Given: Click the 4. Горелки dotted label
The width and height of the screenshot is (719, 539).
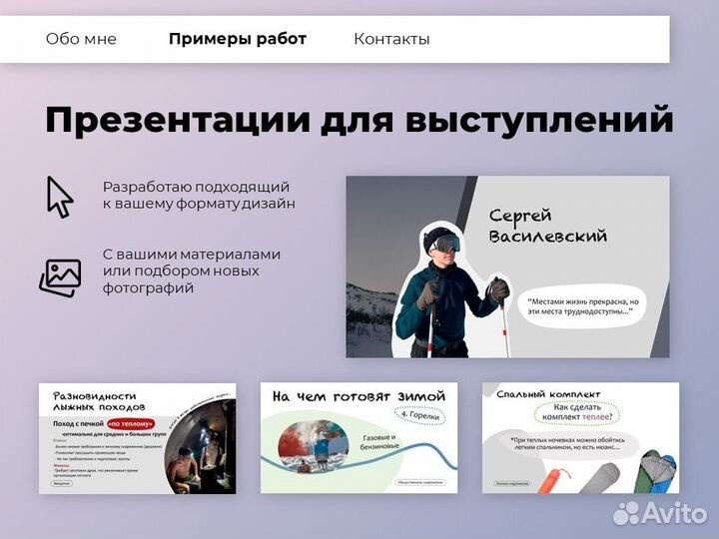Looking at the screenshot, I should (x=420, y=415).
